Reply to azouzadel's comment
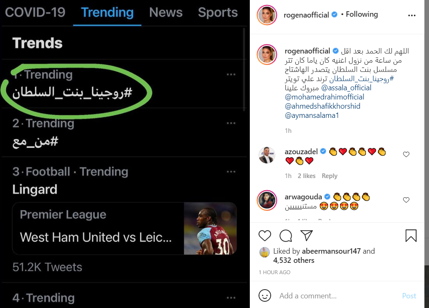The height and width of the screenshot is (308, 429). click(x=330, y=176)
